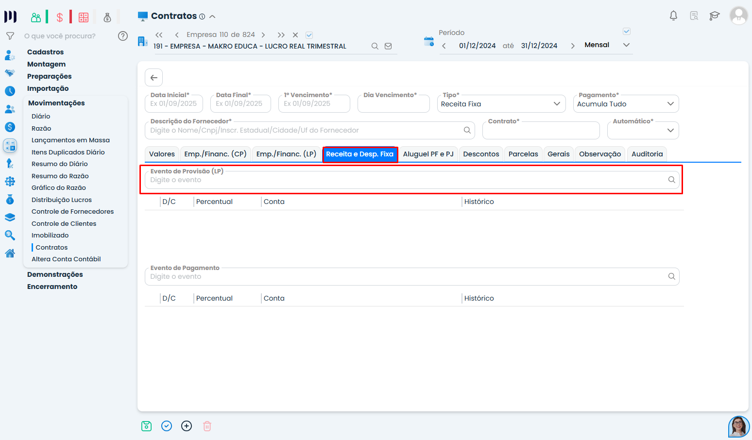This screenshot has height=440, width=752.
Task: Toggle the checkbox beside the company navigator
Action: point(309,35)
